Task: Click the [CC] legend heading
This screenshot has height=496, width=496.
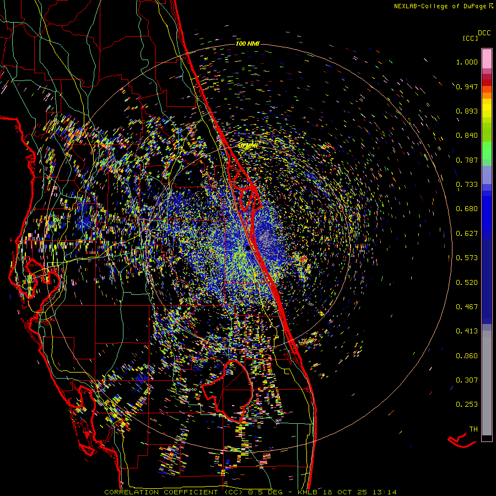Action: point(470,38)
